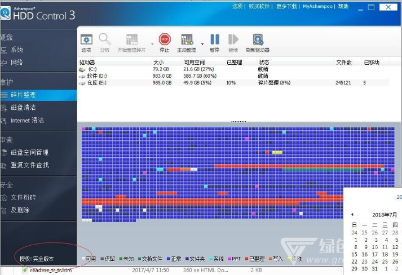Click the 选项 link in the title bar

click(x=237, y=6)
